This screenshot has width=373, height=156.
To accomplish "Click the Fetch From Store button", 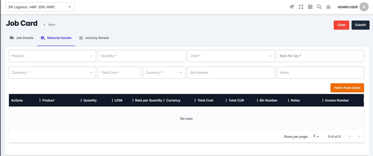I will [347, 88].
